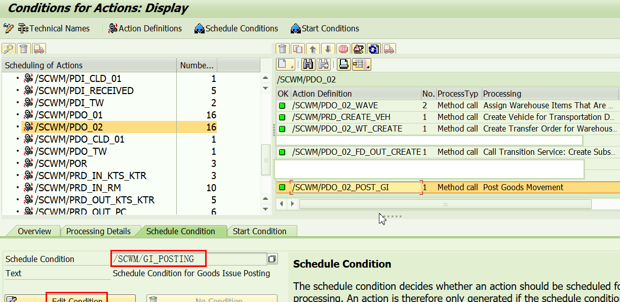The image size is (620, 302).
Task: Open the layout selection dropdown icon
Action: [x=361, y=64]
